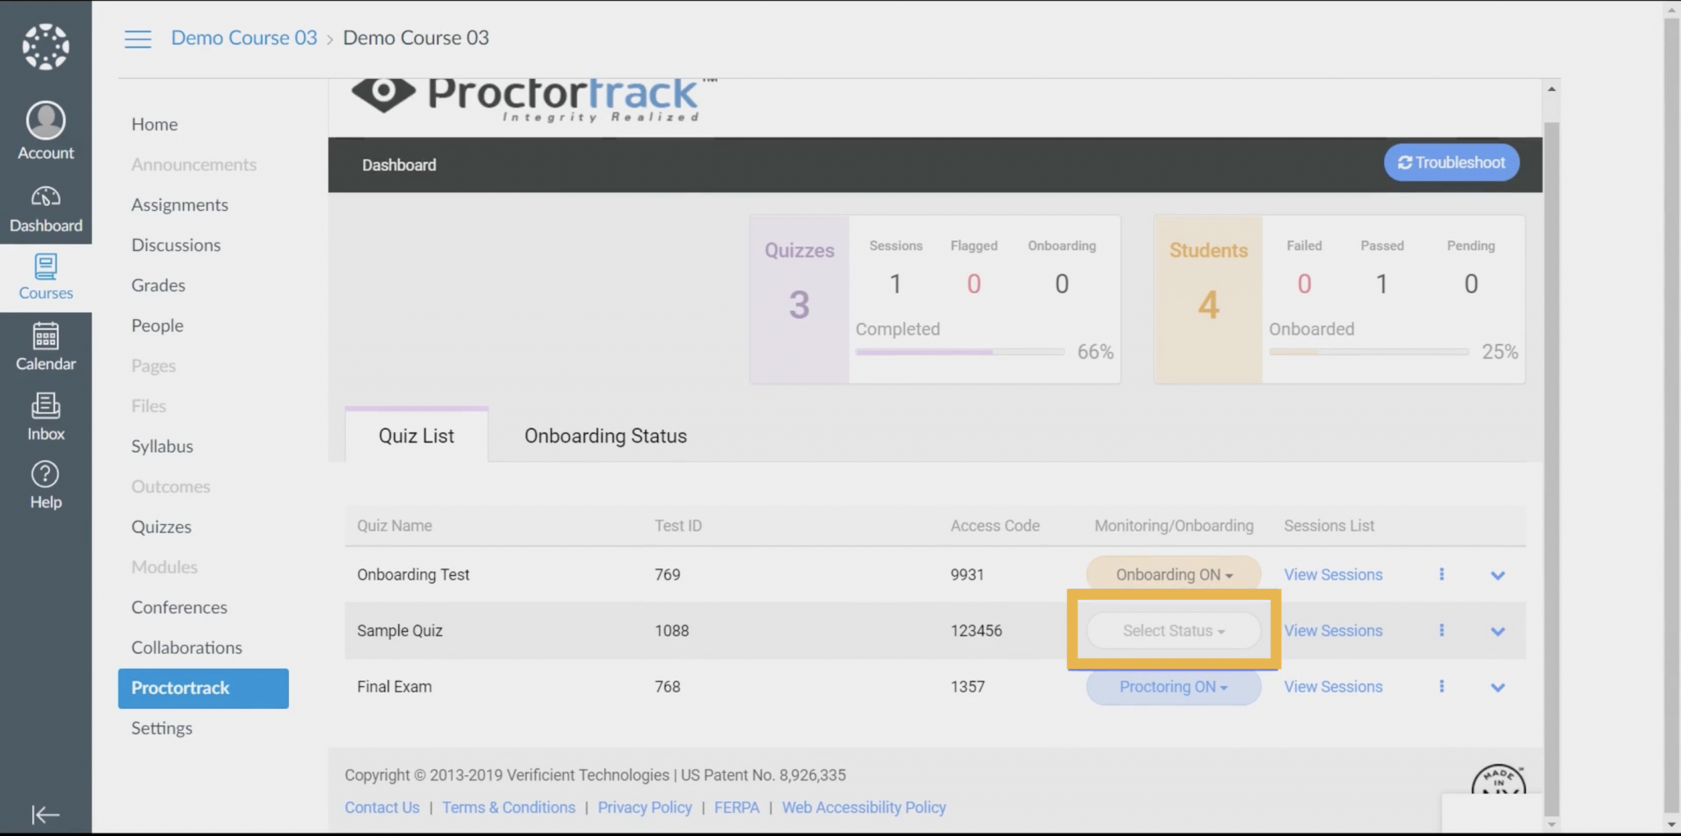Click the Final Exam name cell

tap(394, 686)
